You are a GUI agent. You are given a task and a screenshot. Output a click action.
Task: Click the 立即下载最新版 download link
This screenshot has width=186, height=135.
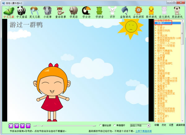[144, 131]
